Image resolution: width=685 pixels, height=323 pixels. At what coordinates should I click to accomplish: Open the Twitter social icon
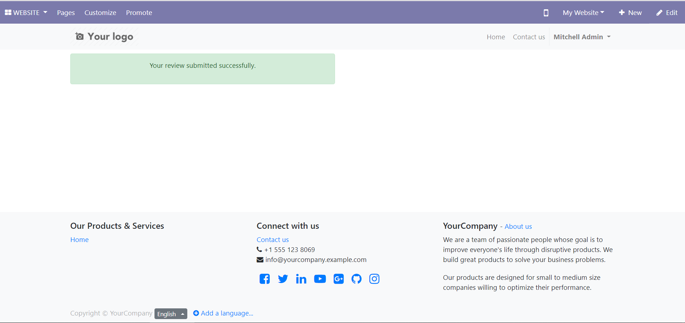(x=283, y=279)
